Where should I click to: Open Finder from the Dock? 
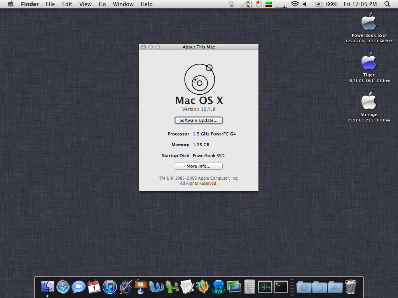point(47,287)
